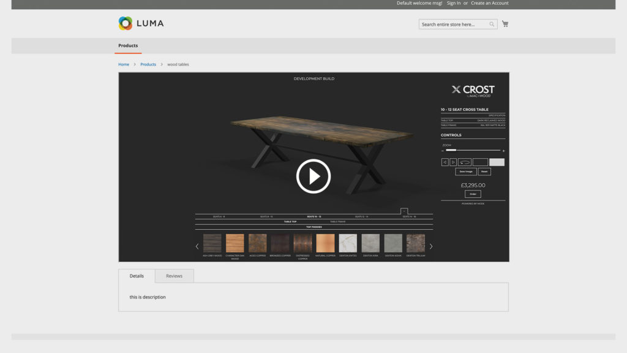This screenshot has width=627, height=353.
Task: Switch to the Reviews tab
Action: tap(174, 276)
